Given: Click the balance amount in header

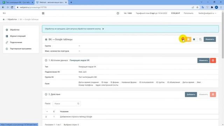Looking at the screenshot, I should 175,13.
